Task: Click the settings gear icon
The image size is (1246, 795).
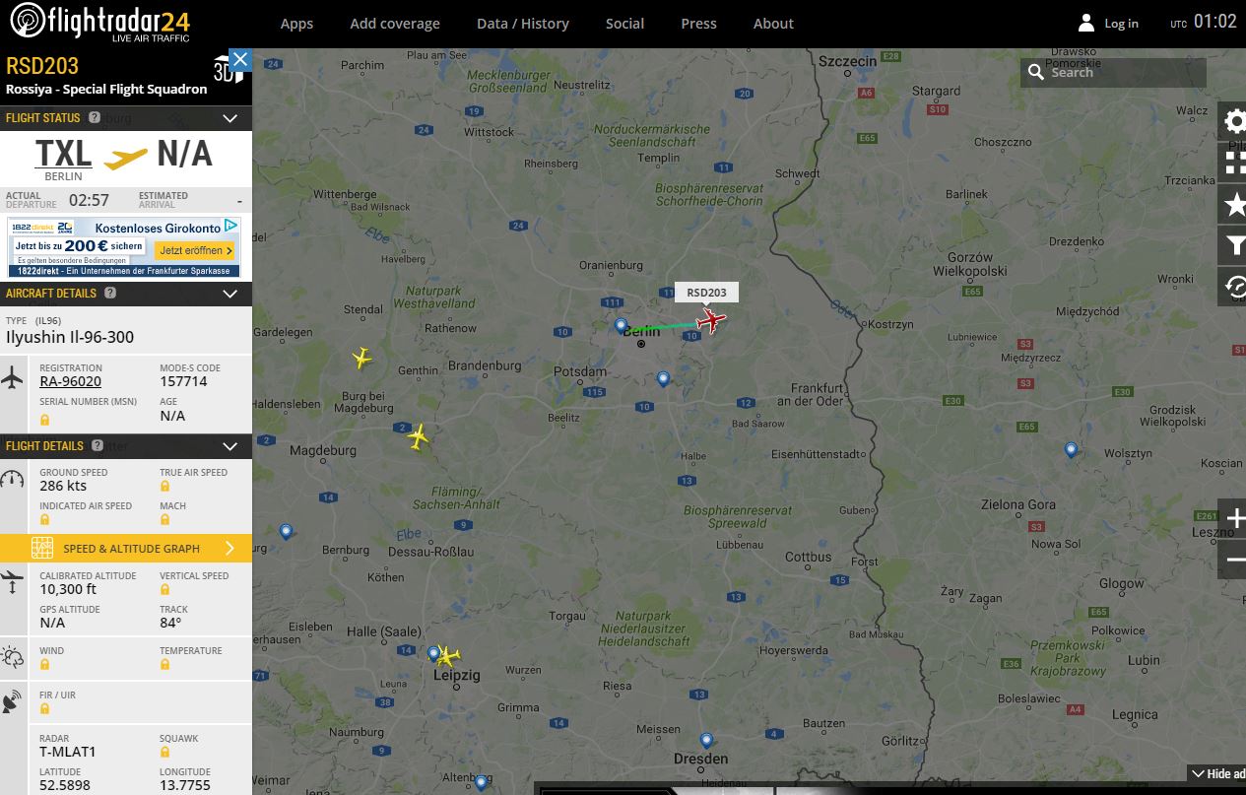Action: click(x=1234, y=121)
